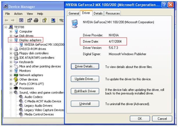Viewport: 178px width, 127px height.
Task: Click the Back arrow toolbar icon
Action: [x=6, y=20]
